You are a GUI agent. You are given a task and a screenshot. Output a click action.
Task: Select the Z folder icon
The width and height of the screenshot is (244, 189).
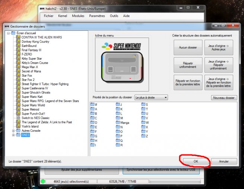point(143,136)
